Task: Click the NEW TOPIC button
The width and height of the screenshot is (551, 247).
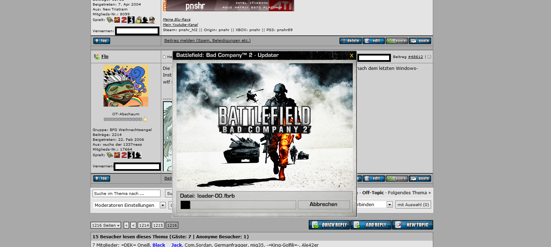Action: (413, 225)
